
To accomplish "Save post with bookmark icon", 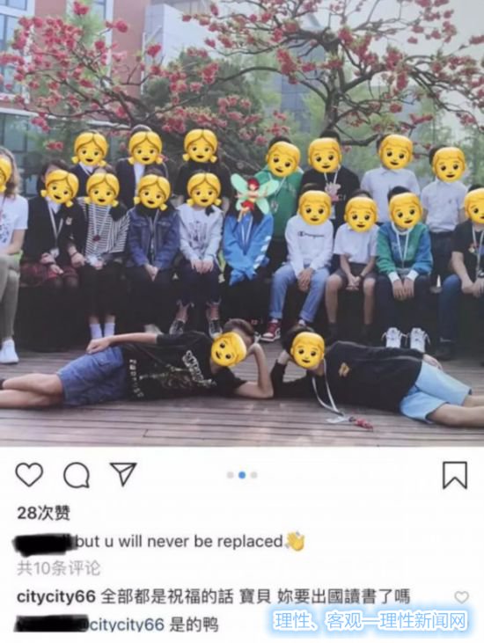I will [x=455, y=475].
